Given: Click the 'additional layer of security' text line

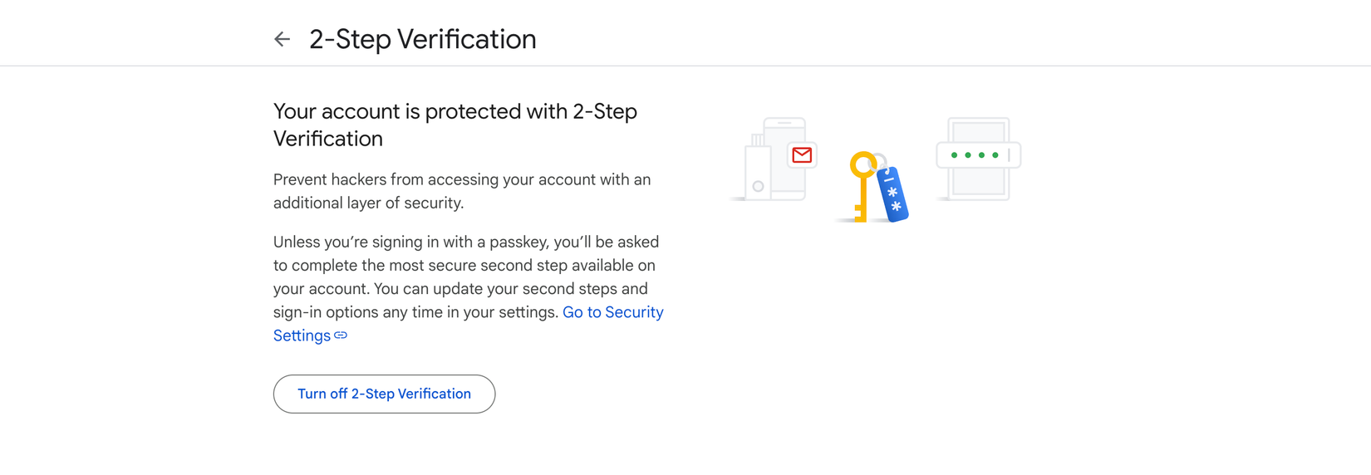Looking at the screenshot, I should tap(368, 203).
